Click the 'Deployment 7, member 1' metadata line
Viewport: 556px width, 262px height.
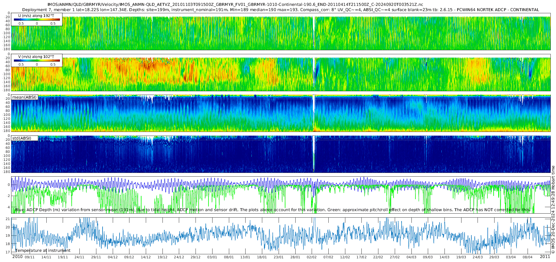280,10
